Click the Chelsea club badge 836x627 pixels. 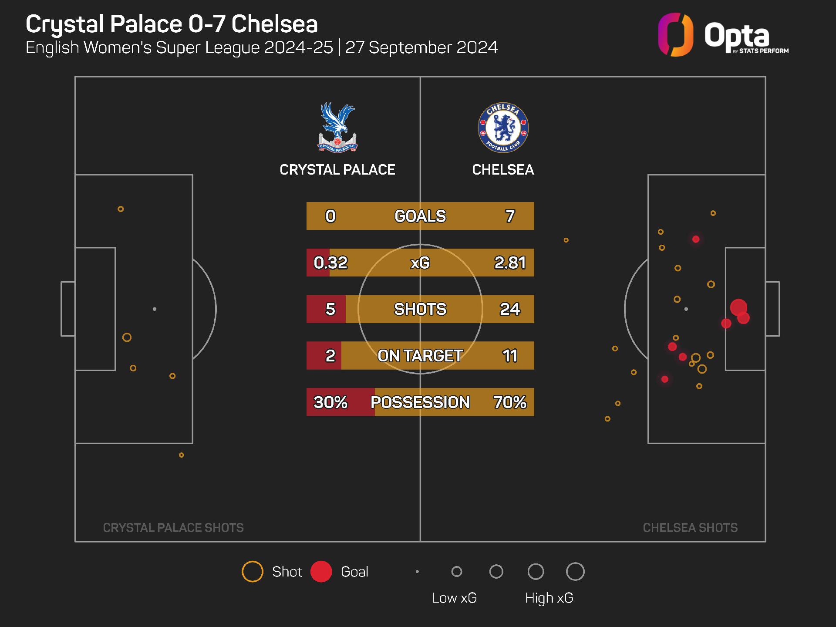503,128
